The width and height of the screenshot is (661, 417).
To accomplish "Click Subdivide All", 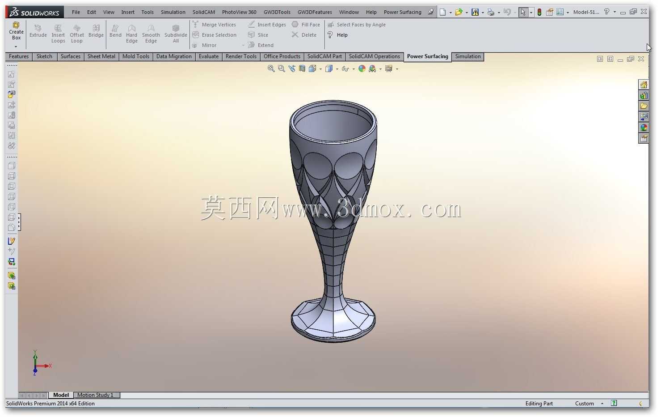I will coord(176,34).
